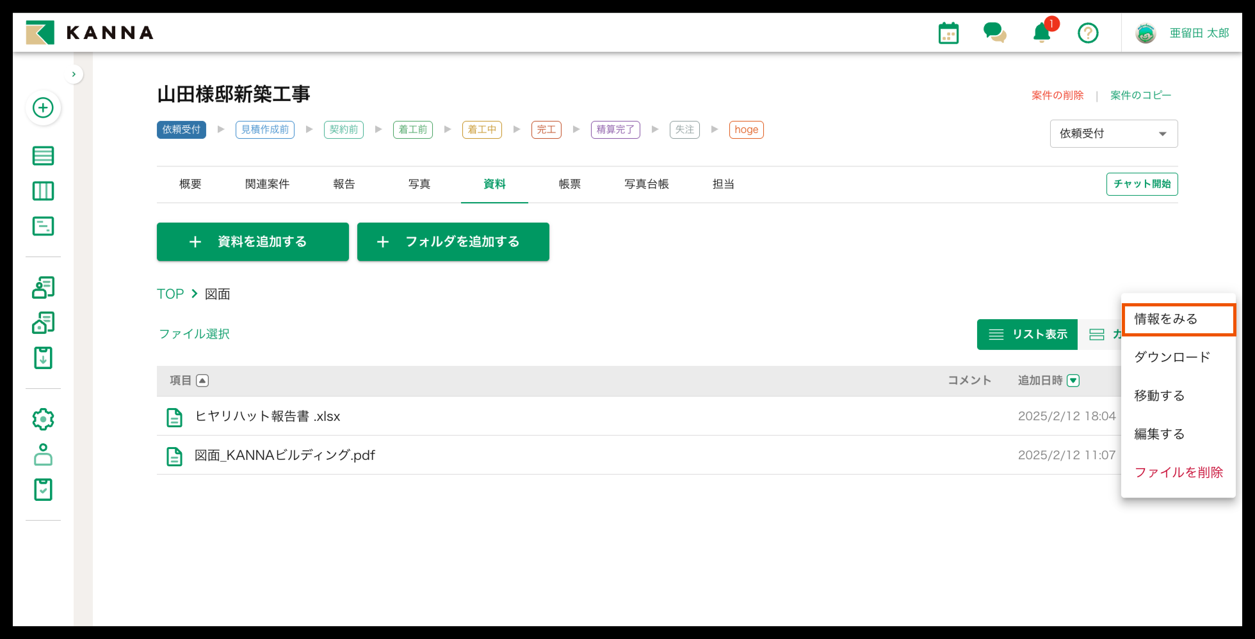
Task: Open the card note sidebar icon
Action: coord(43,226)
